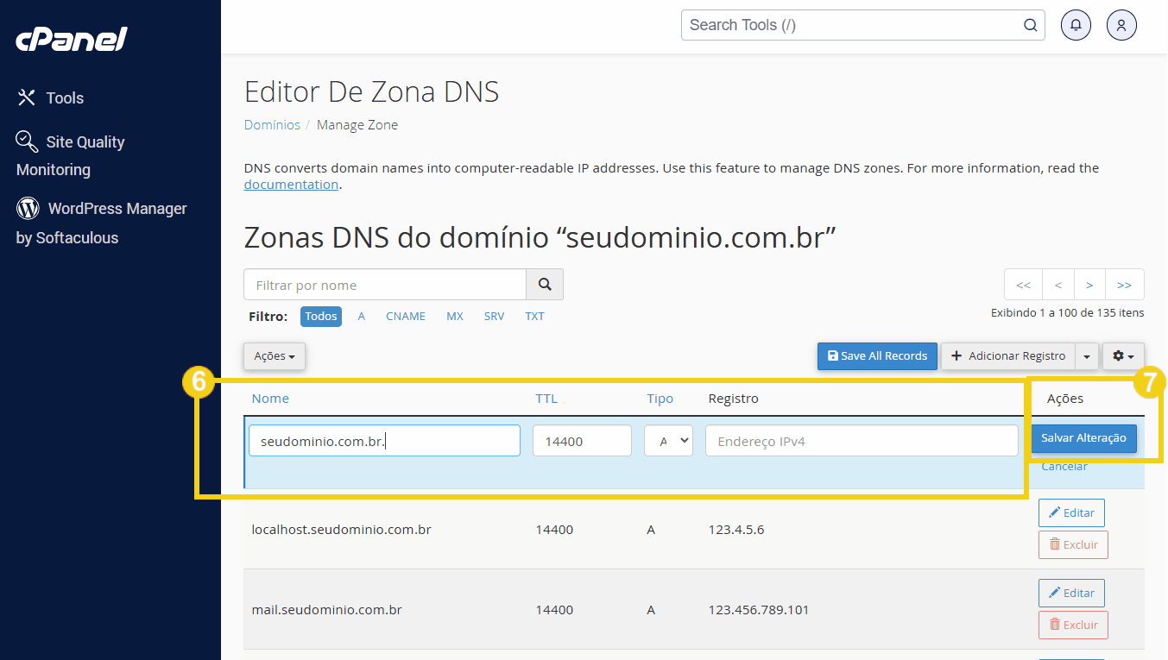Click the 123.4.5.6 record value
This screenshot has width=1168, height=660.
(x=736, y=530)
